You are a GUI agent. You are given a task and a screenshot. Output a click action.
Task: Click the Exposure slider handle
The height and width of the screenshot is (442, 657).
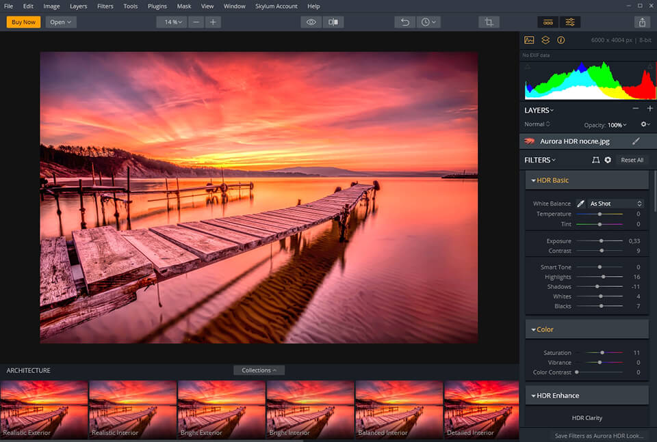point(602,241)
